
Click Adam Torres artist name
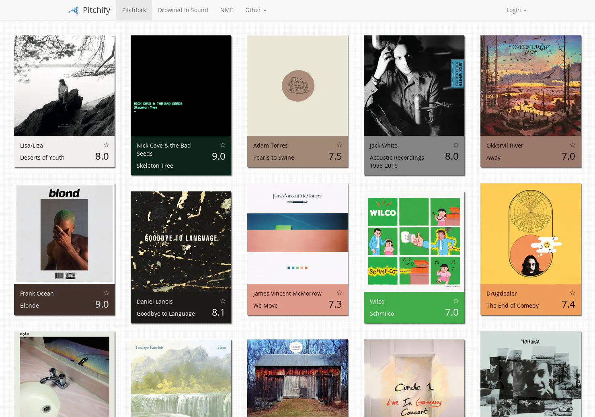click(x=271, y=146)
